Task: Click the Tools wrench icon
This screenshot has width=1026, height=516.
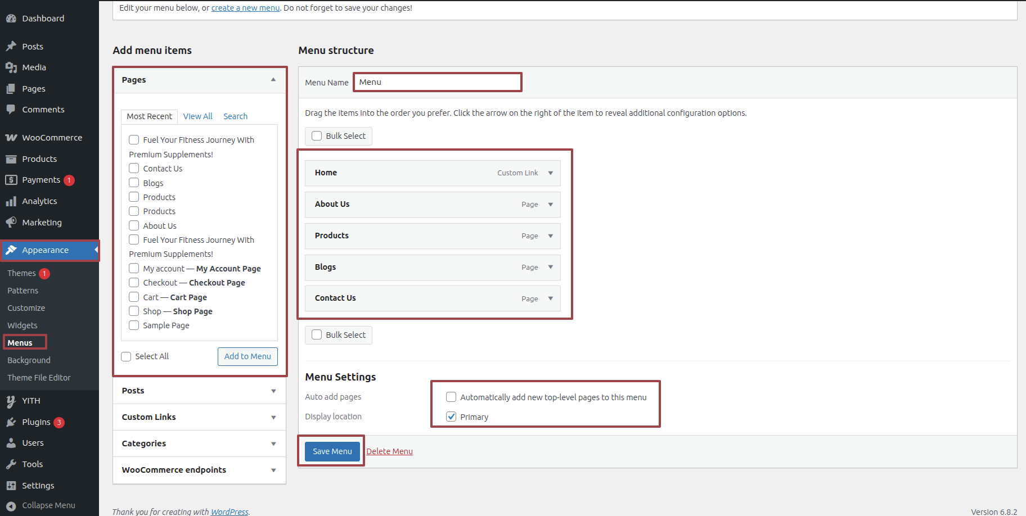Action: [11, 464]
